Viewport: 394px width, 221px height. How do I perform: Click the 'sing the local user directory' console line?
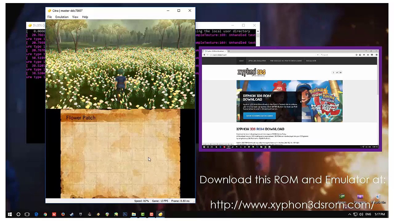(x=223, y=31)
